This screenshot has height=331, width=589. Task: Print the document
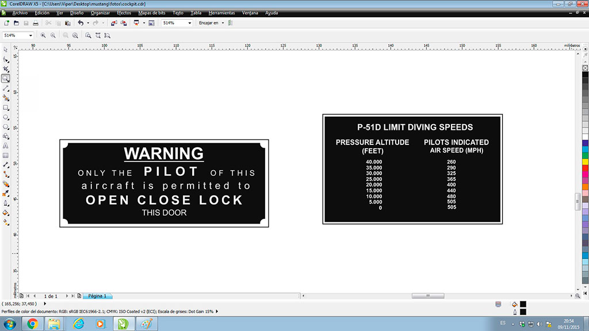point(36,23)
